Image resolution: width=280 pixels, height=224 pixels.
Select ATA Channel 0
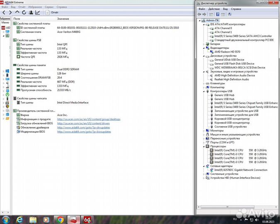(x=223, y=28)
